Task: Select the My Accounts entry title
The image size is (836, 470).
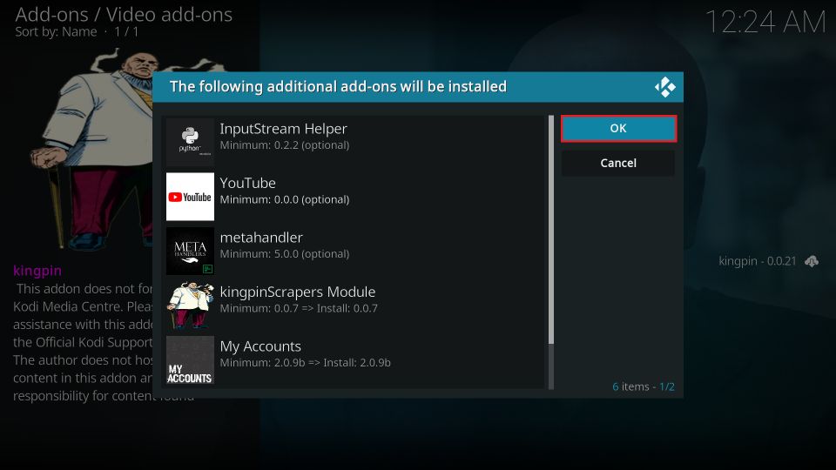Action: [260, 346]
